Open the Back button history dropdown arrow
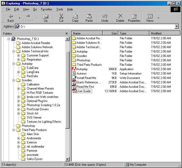 (19, 18)
